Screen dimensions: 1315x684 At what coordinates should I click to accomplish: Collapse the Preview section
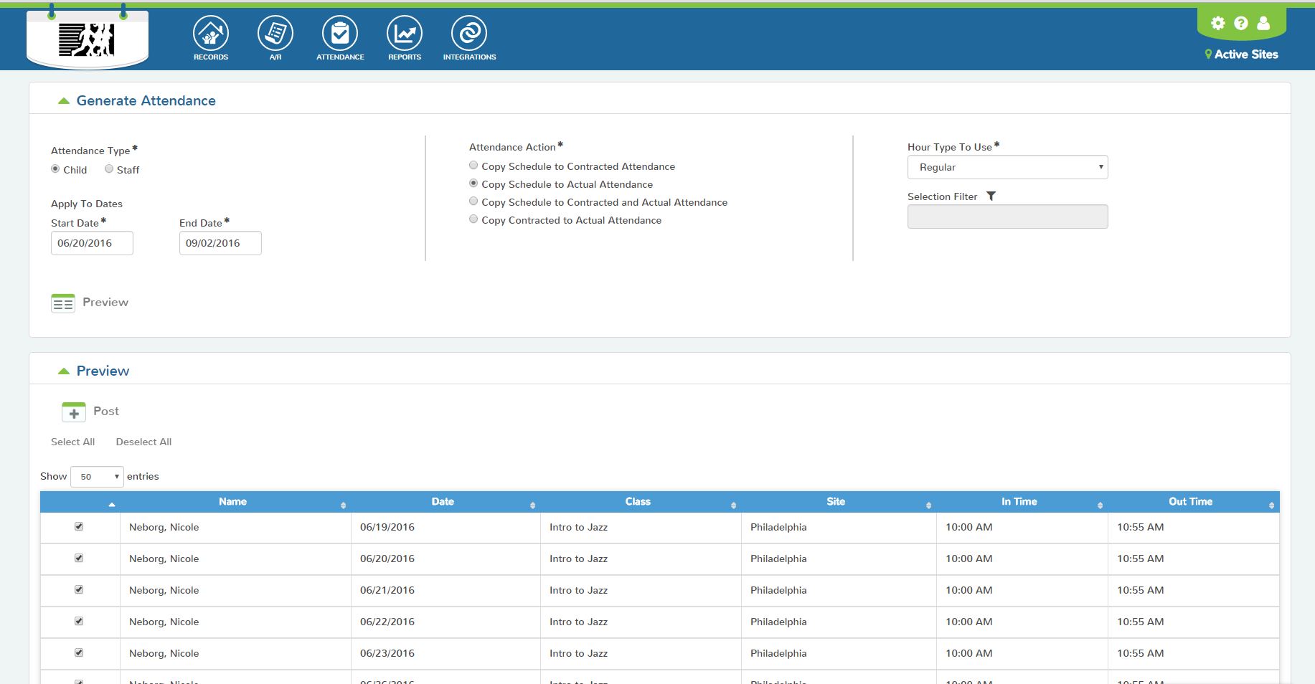tap(64, 371)
